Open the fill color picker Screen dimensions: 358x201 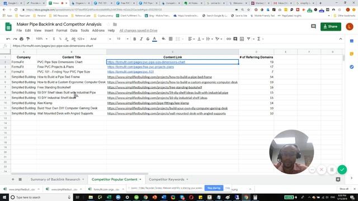(163, 39)
